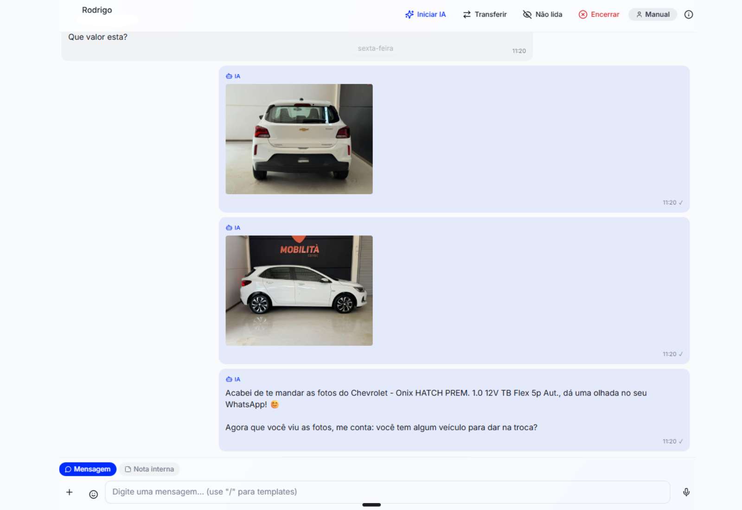Open the rear-view white Onix photo
Image resolution: width=742 pixels, height=510 pixels.
tap(299, 139)
